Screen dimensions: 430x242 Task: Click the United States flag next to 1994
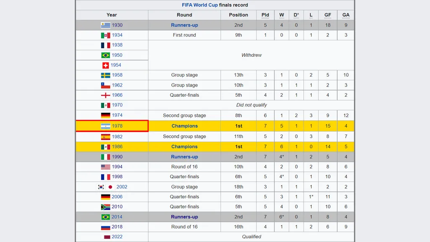[x=105, y=167]
